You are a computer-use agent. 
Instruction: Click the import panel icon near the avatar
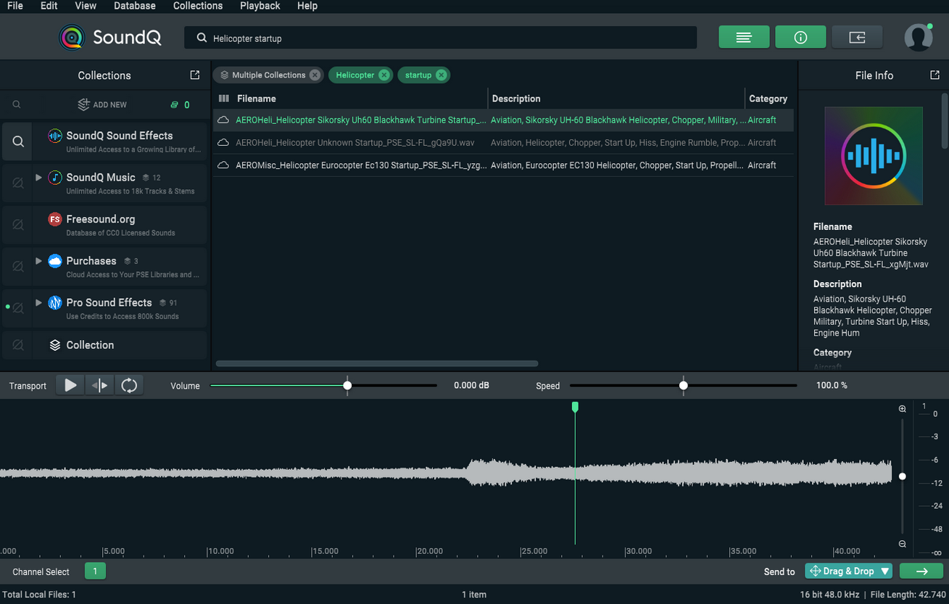point(857,36)
